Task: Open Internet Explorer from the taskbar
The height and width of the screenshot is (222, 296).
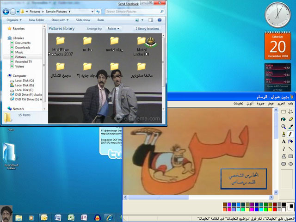Action: [x=109, y=218]
